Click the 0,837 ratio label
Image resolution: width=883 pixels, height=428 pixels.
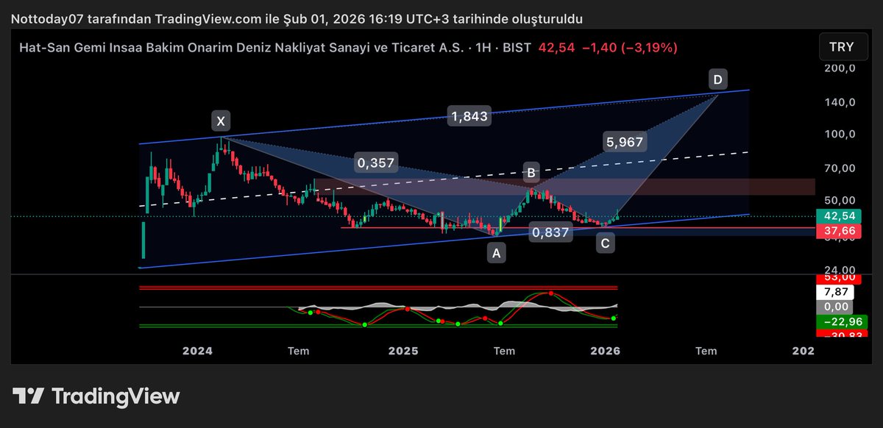point(553,233)
